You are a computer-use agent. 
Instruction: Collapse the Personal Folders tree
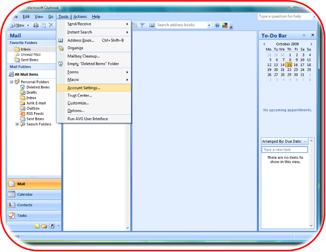pos(11,82)
